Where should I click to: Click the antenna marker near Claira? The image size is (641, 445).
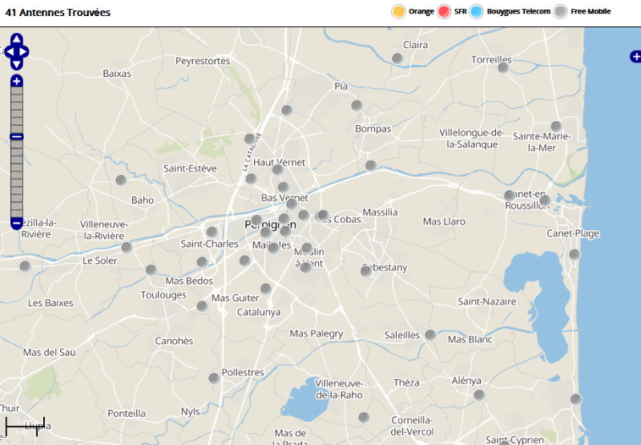397,59
